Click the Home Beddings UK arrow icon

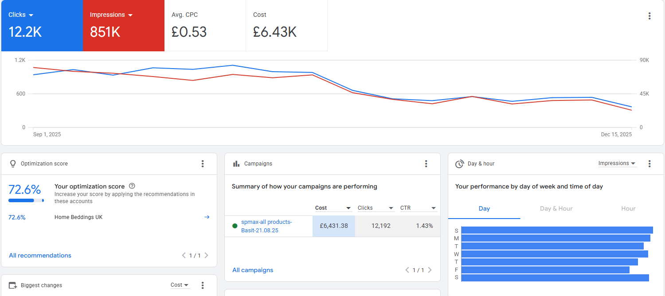coord(207,217)
